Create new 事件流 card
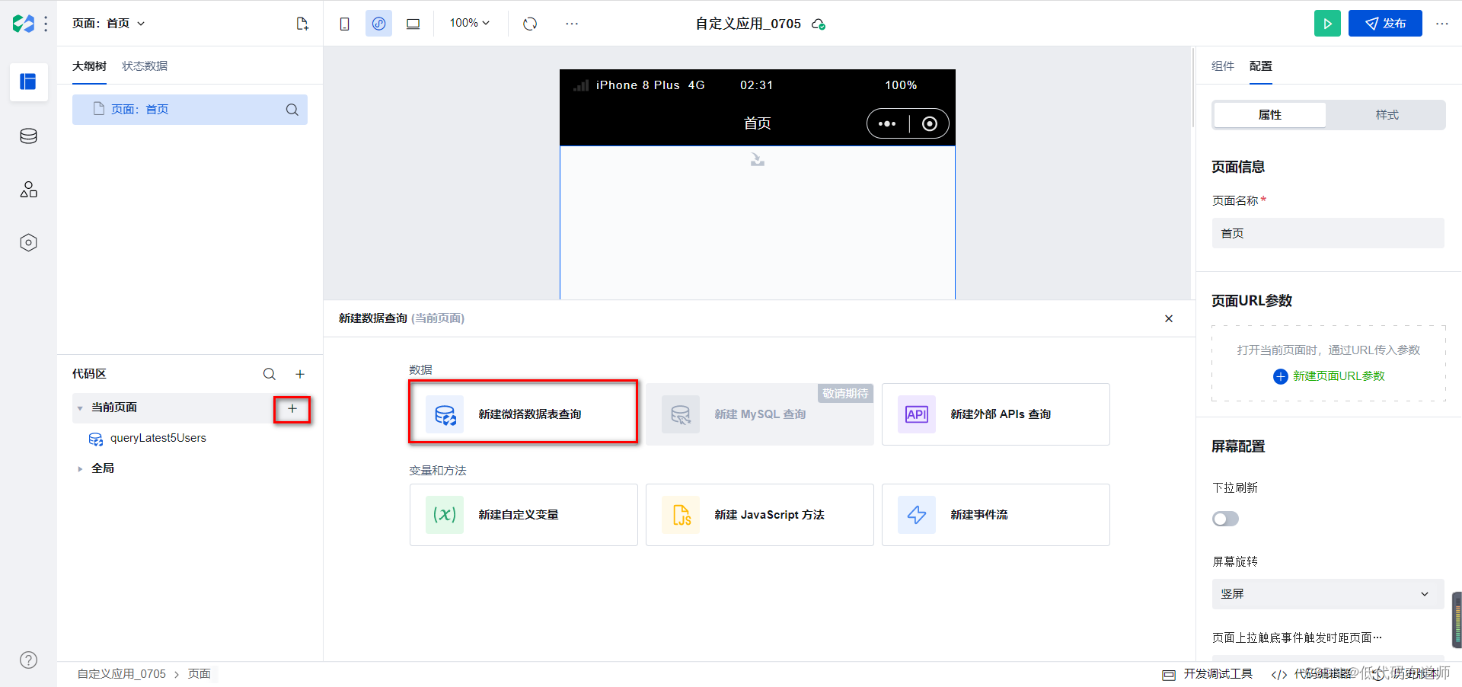The height and width of the screenshot is (687, 1462). coord(996,515)
